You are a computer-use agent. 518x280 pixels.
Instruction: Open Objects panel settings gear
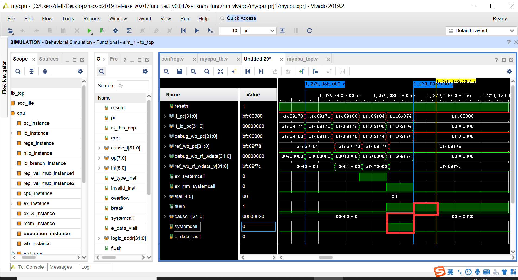click(145, 71)
